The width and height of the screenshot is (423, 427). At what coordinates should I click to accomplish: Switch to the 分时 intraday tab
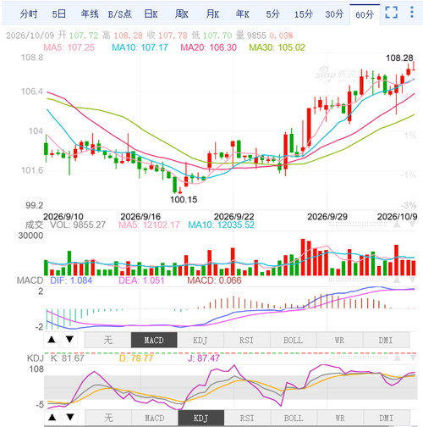pyautogui.click(x=28, y=14)
